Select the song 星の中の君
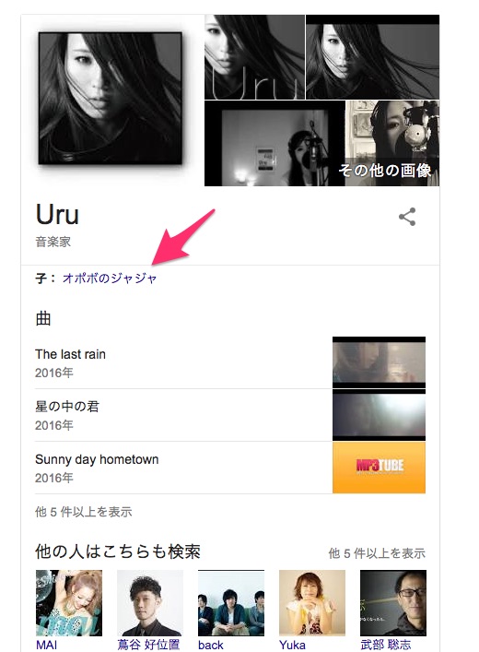 [x=67, y=407]
